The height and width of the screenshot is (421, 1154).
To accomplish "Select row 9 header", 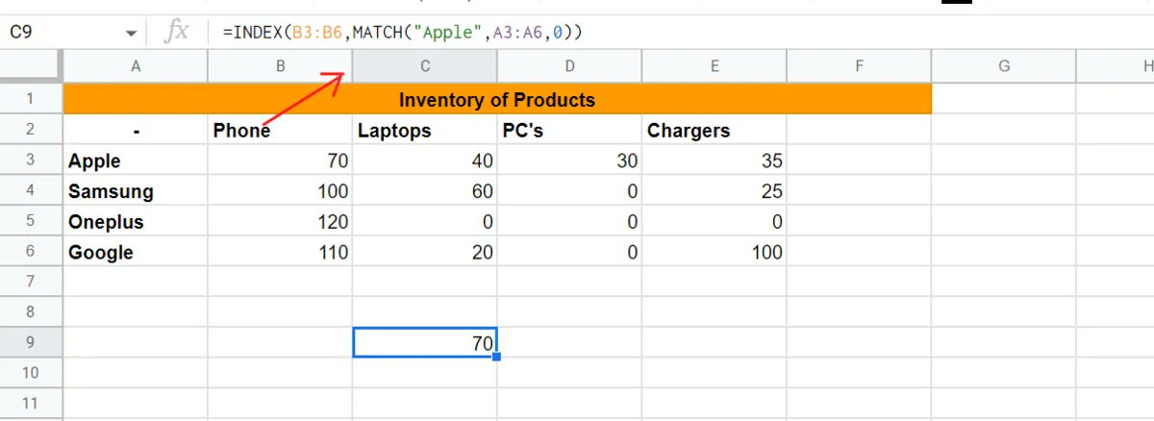I will click(x=30, y=342).
